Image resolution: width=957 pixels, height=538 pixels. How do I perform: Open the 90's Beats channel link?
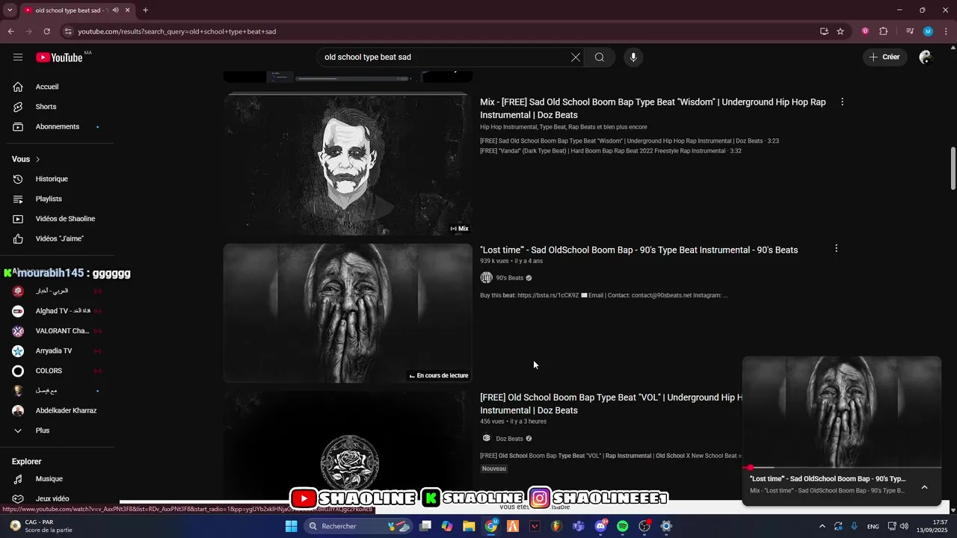coord(509,278)
